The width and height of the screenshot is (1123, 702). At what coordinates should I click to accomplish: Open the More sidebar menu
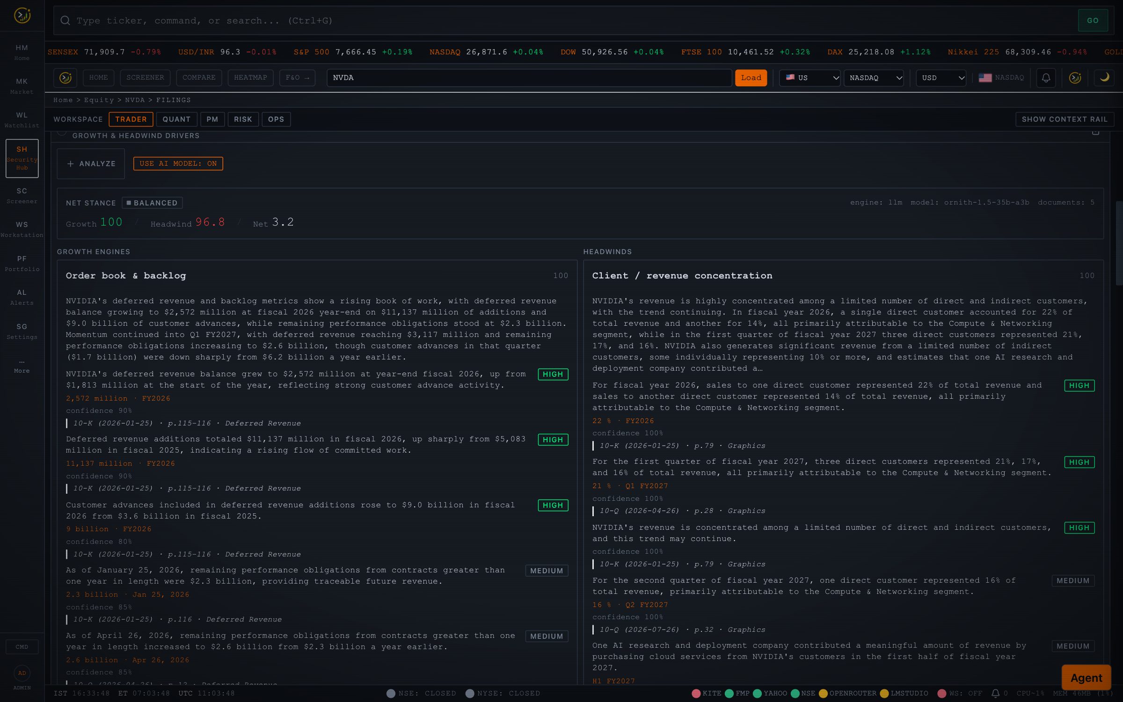coord(22,366)
